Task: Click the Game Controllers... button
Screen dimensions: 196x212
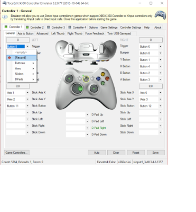Action: click(x=16, y=153)
